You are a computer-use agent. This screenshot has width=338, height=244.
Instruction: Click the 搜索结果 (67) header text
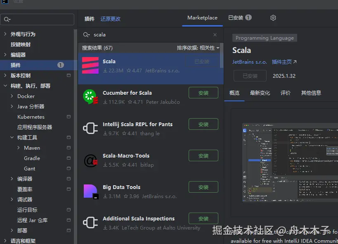click(97, 48)
